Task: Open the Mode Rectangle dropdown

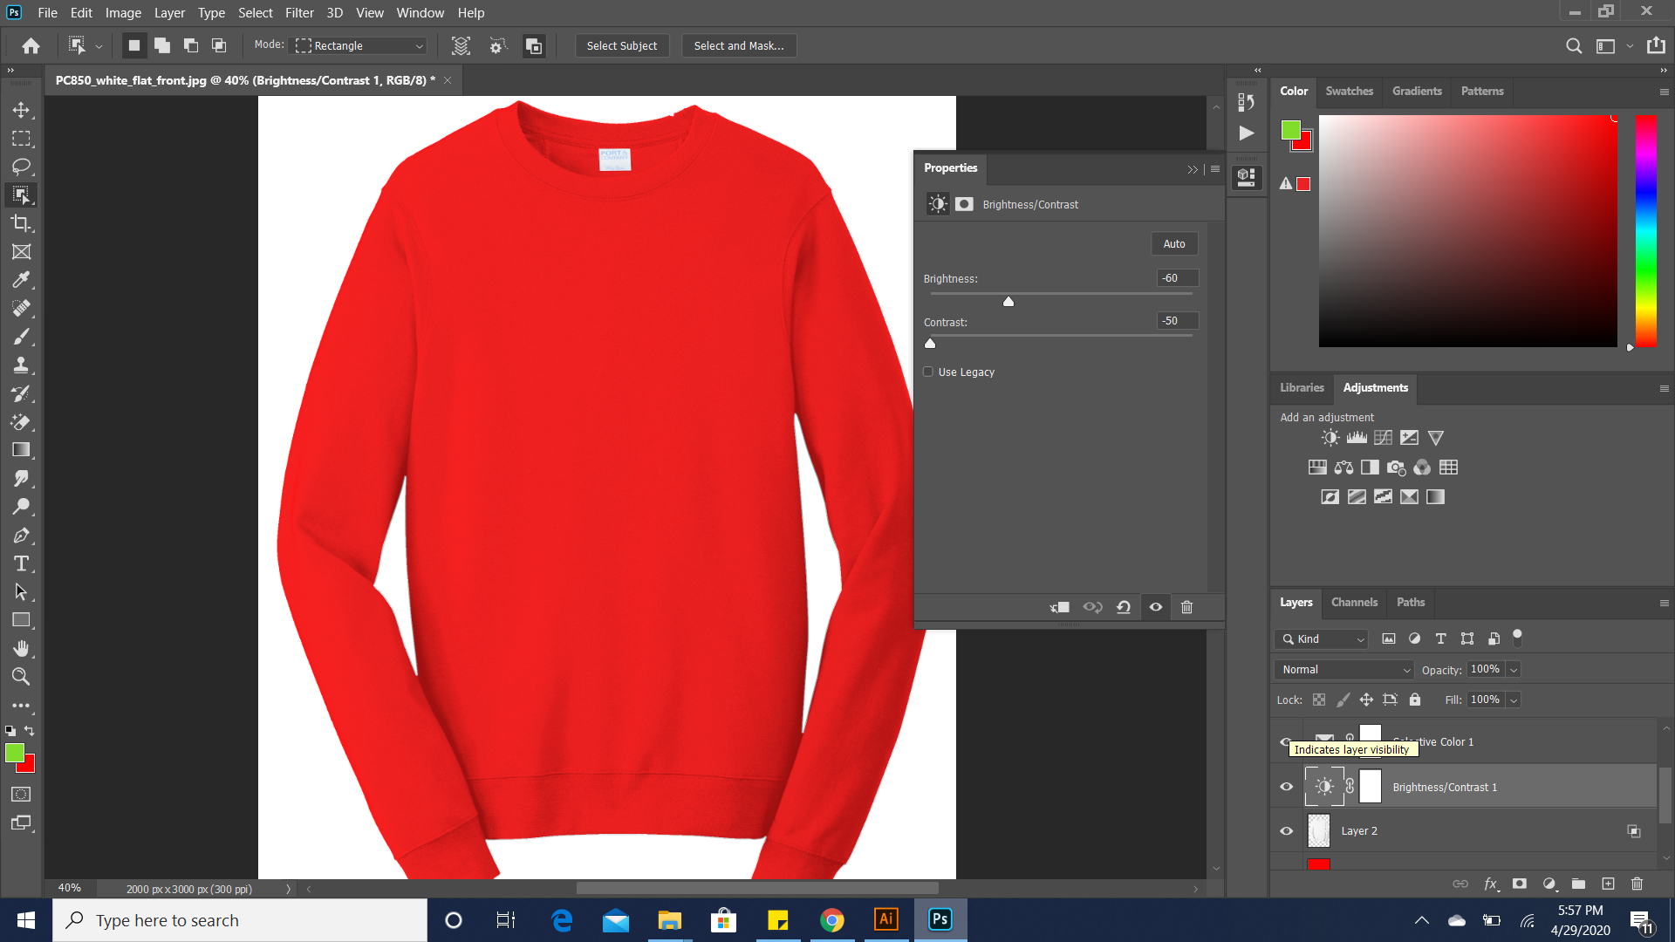Action: tap(359, 45)
